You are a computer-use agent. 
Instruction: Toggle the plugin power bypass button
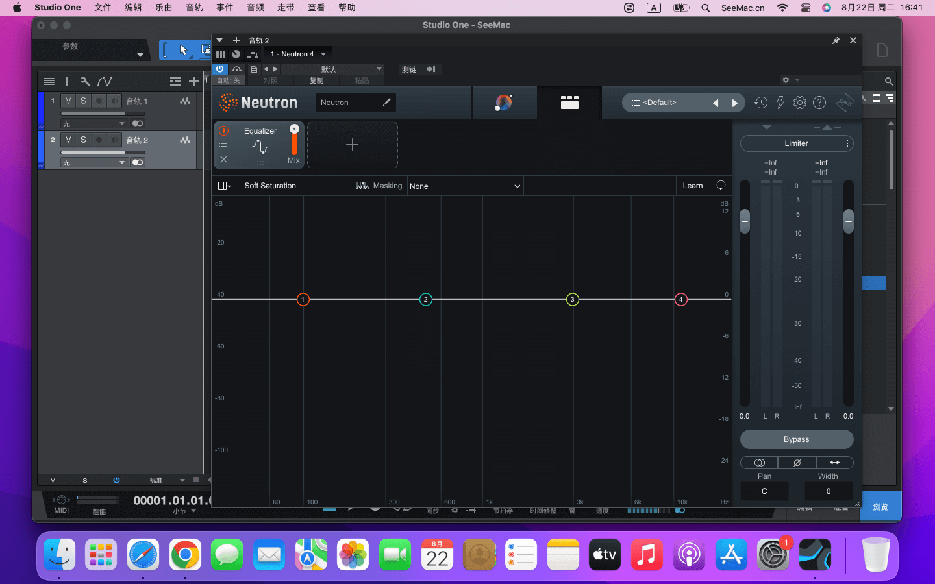[x=220, y=69]
